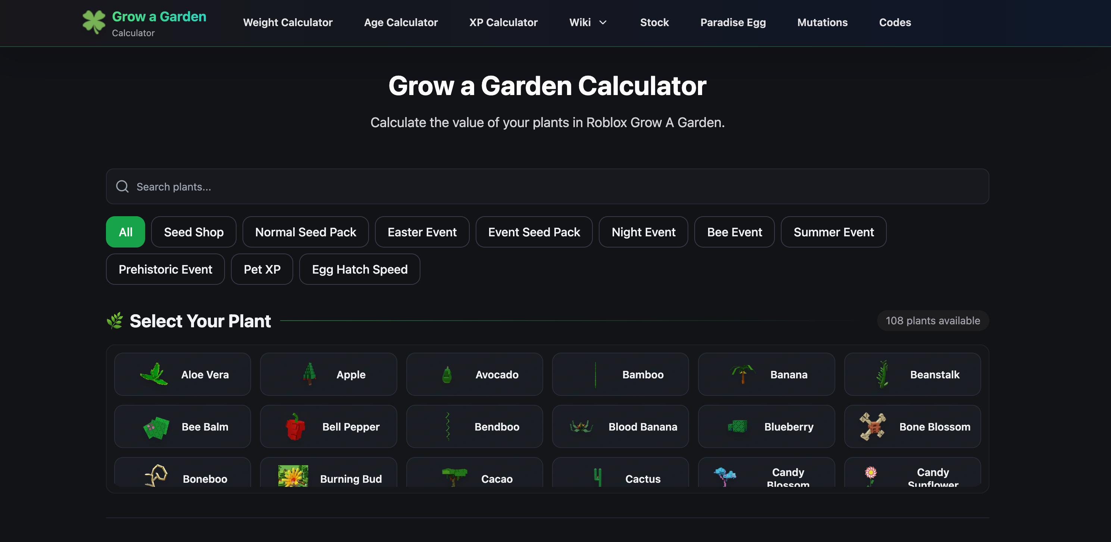This screenshot has height=542, width=1111.
Task: Click the search magnifier icon
Action: coord(122,186)
